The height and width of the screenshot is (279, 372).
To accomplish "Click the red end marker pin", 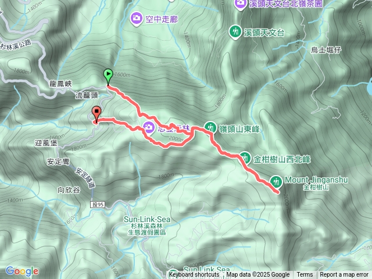I will point(96,115).
